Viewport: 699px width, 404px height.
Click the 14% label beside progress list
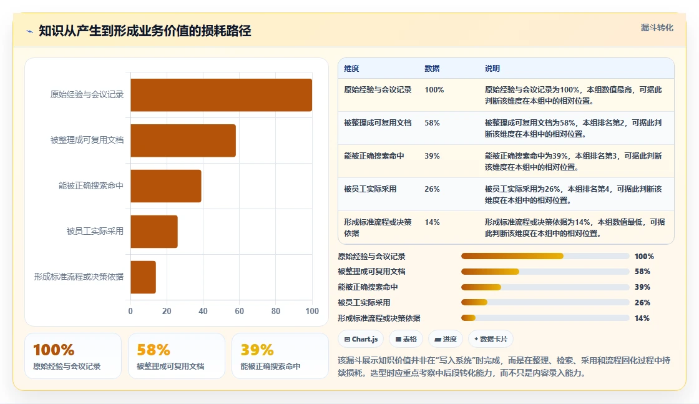click(642, 318)
